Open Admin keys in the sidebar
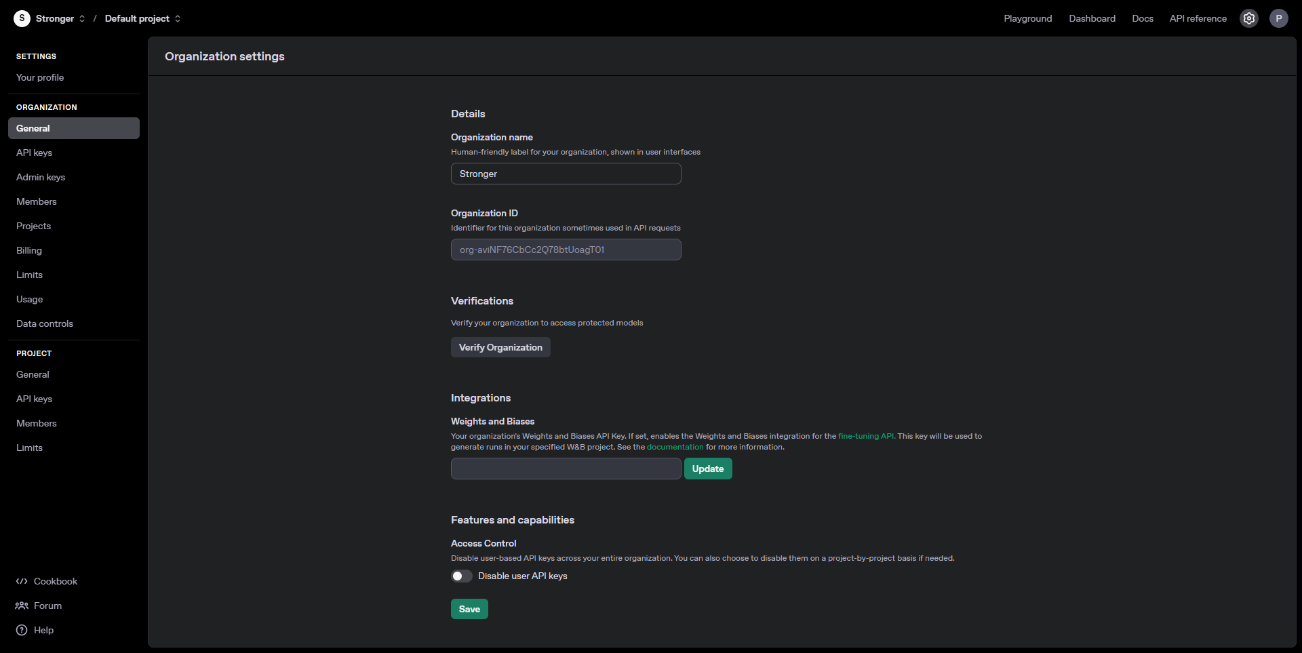Viewport: 1302px width, 653px height. (41, 177)
